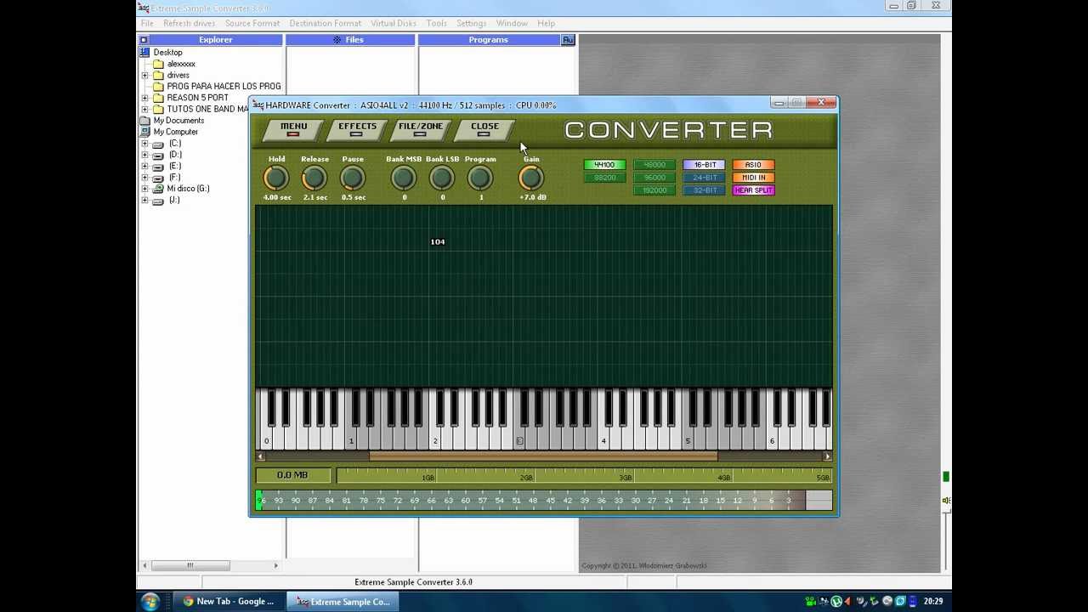Viewport: 1088px width, 612px height.
Task: Select the 192000 sample rate
Action: pyautogui.click(x=654, y=190)
